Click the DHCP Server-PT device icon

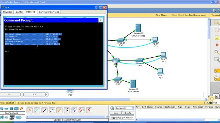click(x=138, y=28)
